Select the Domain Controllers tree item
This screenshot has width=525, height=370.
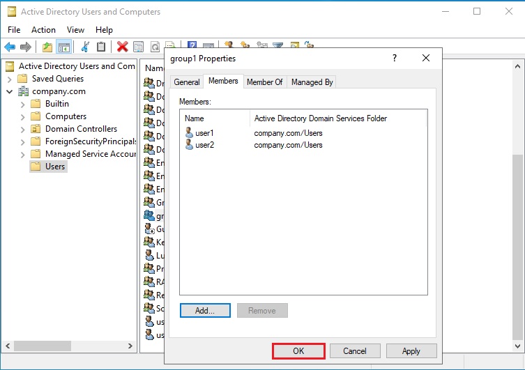click(x=81, y=129)
